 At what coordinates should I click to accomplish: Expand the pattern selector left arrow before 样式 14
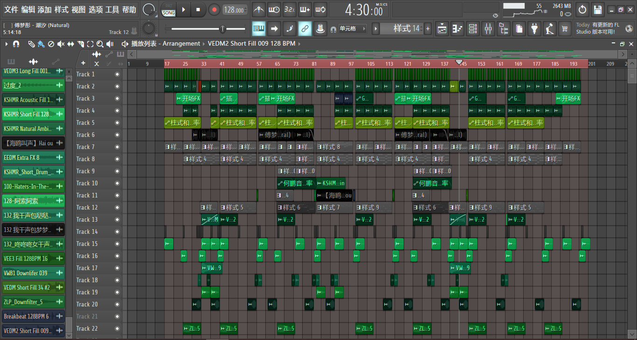(x=375, y=29)
